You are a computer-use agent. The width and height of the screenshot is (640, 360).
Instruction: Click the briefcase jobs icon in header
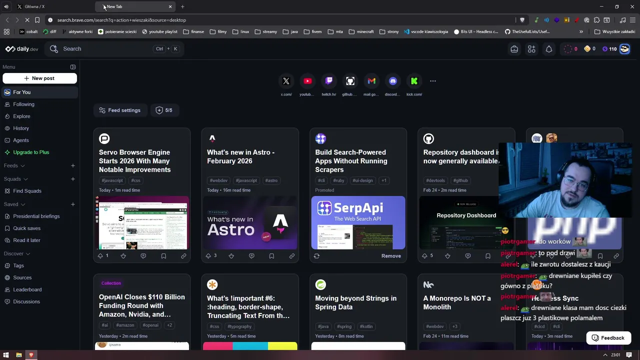[514, 49]
